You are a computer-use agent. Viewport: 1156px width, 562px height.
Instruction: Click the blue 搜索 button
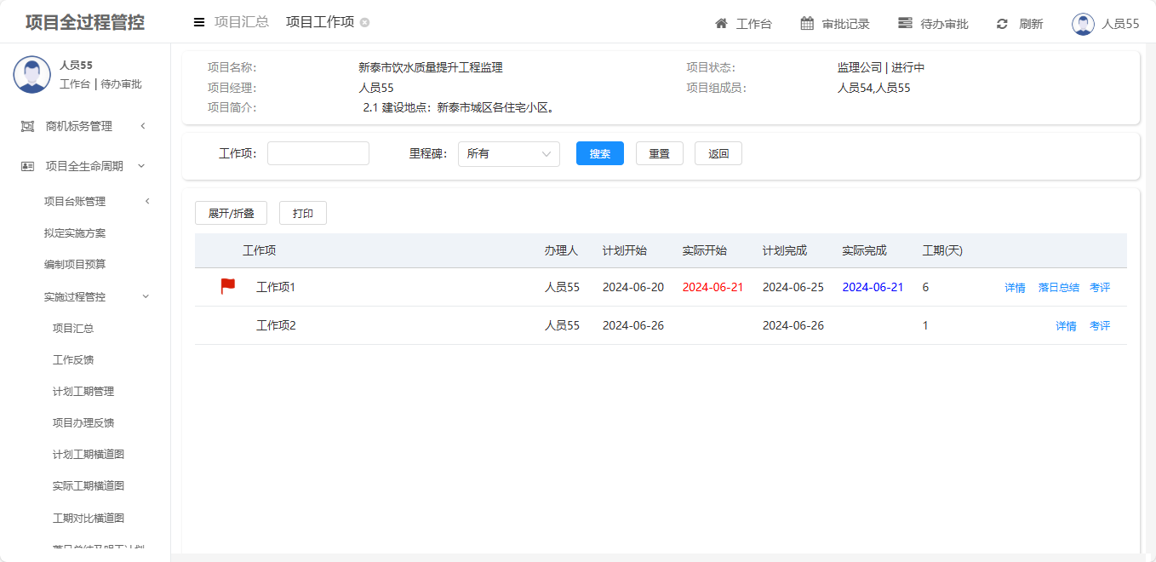tap(599, 154)
